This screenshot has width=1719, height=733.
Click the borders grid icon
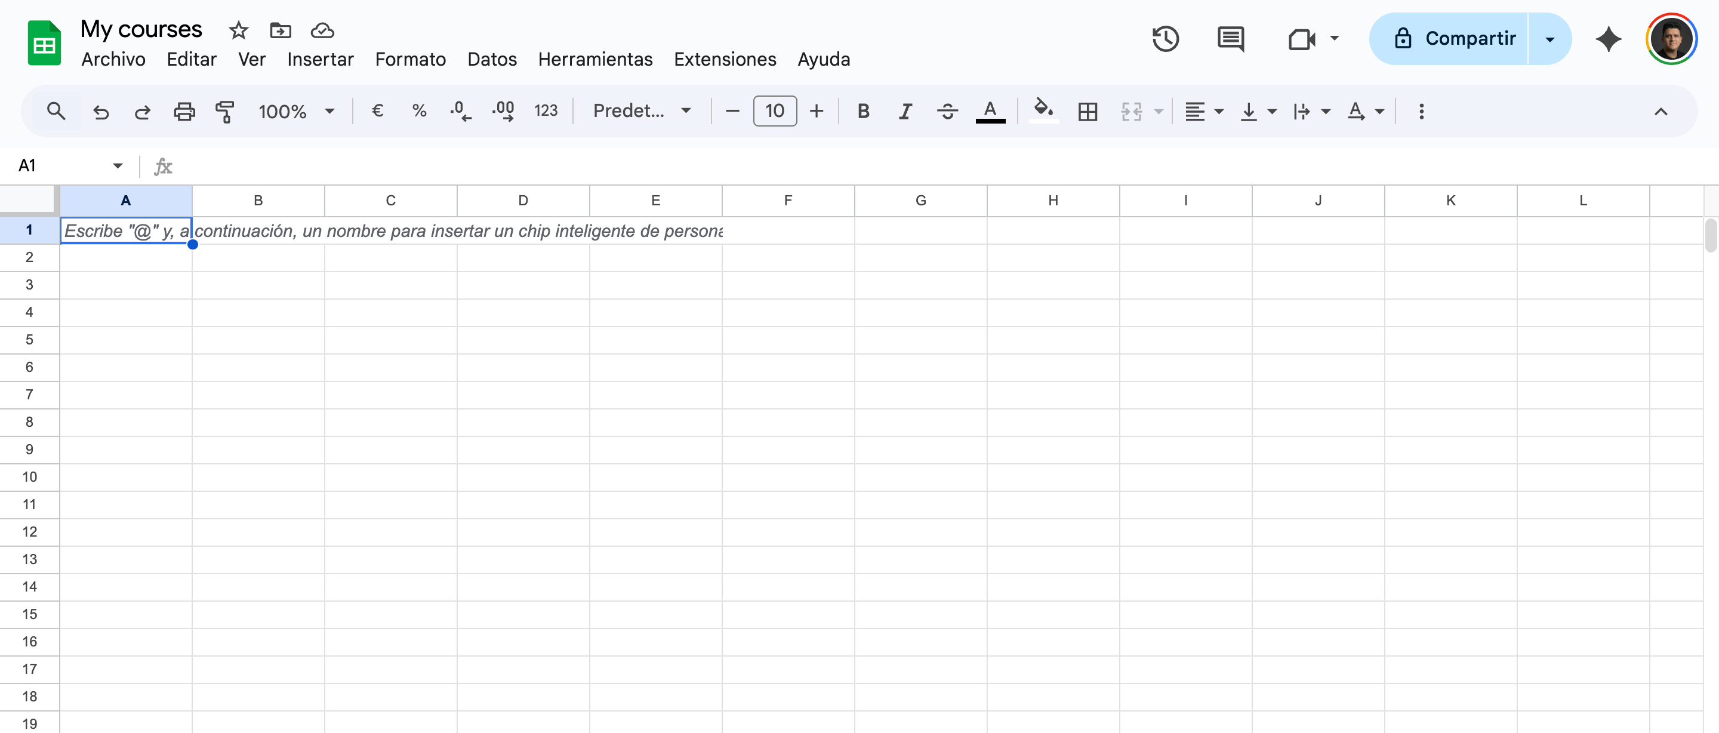tap(1087, 112)
